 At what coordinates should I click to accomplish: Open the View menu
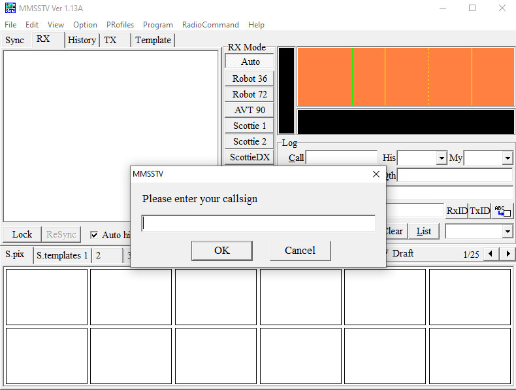pyautogui.click(x=56, y=25)
